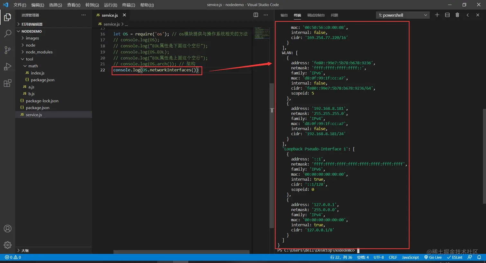The height and width of the screenshot is (263, 486).
Task: Split the terminal panel
Action: (447, 15)
